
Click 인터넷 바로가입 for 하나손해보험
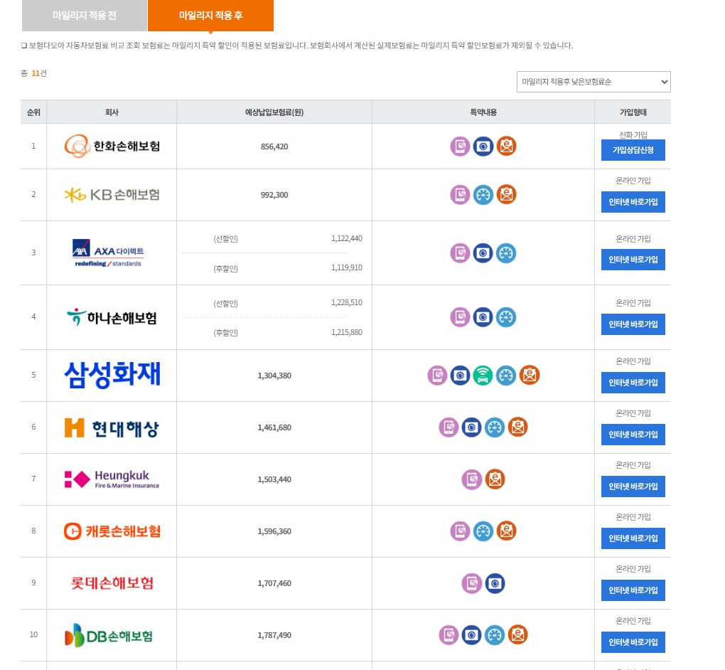coord(633,324)
